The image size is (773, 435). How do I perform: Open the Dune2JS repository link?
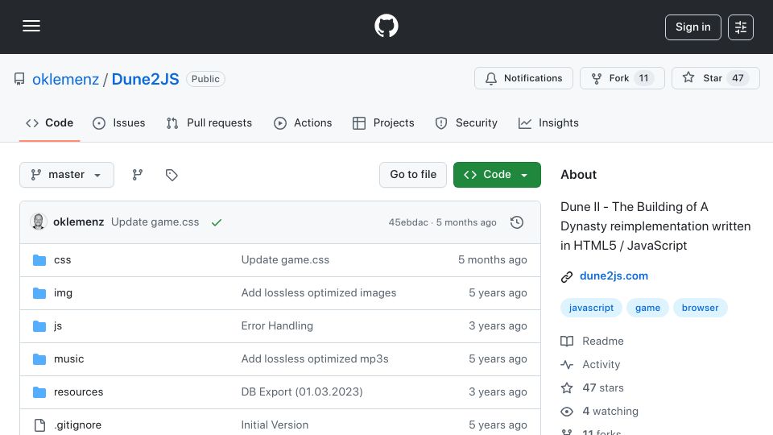click(x=146, y=79)
